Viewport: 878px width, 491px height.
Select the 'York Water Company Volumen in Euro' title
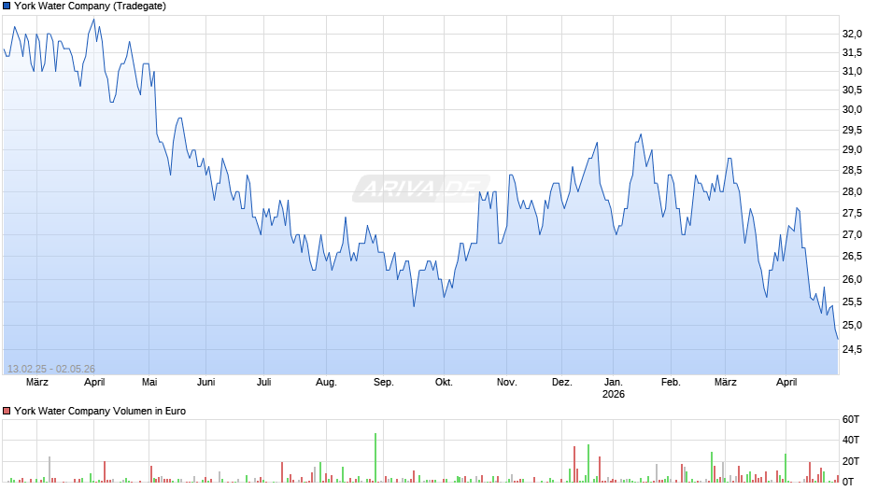100,411
